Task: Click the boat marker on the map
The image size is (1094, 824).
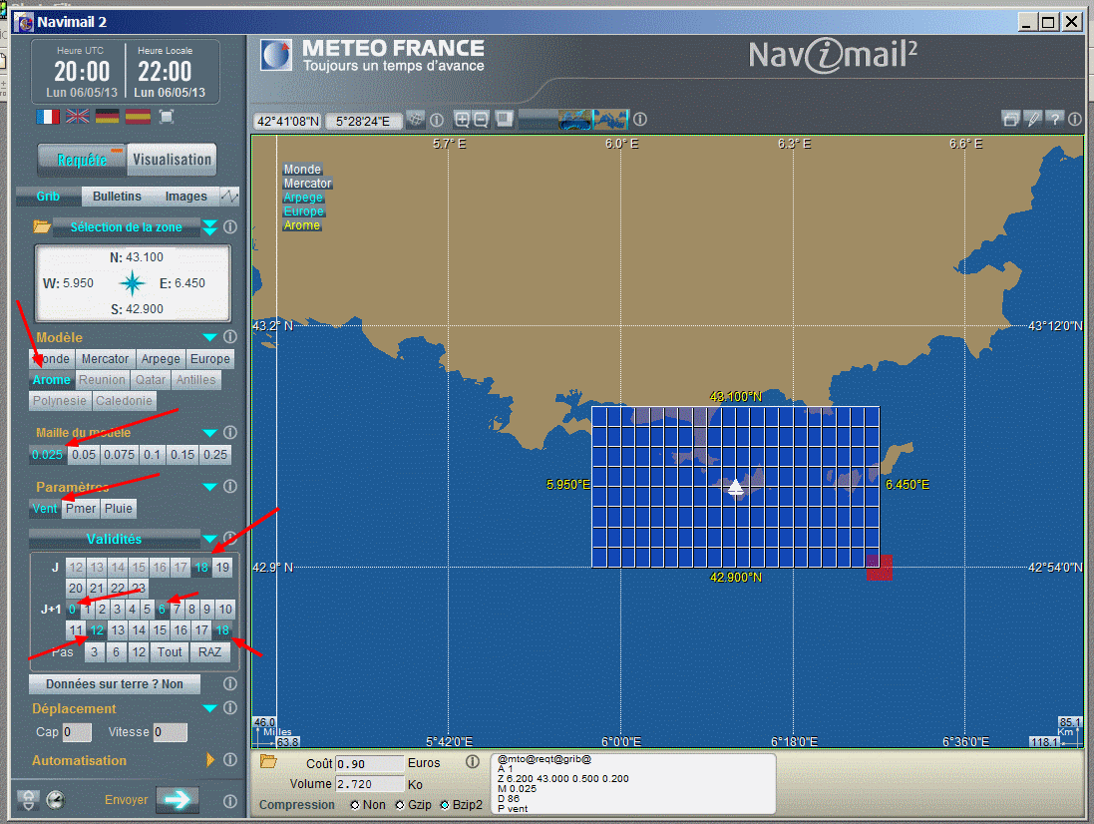Action: point(735,487)
